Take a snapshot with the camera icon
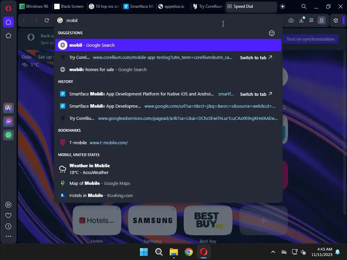347x260 pixels. pos(291,20)
